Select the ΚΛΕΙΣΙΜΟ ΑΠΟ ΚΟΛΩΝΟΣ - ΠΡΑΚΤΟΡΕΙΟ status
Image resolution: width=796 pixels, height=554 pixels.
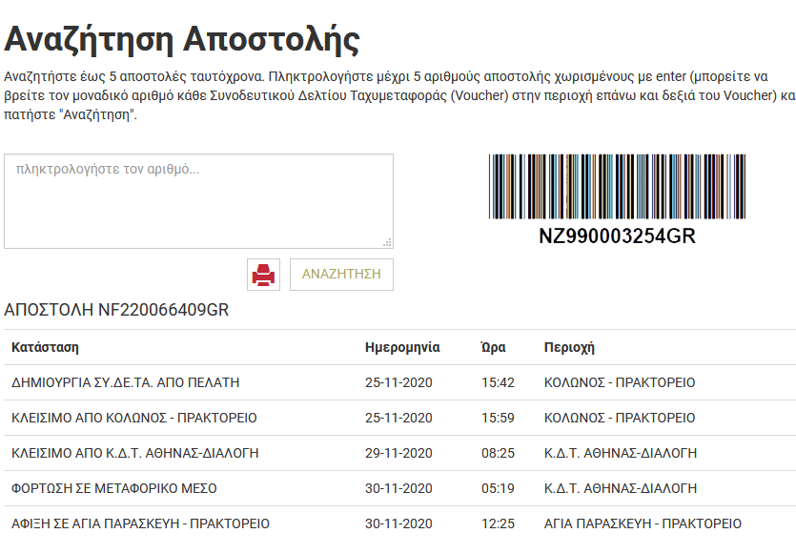(134, 418)
